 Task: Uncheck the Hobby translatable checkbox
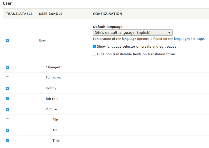(7, 88)
